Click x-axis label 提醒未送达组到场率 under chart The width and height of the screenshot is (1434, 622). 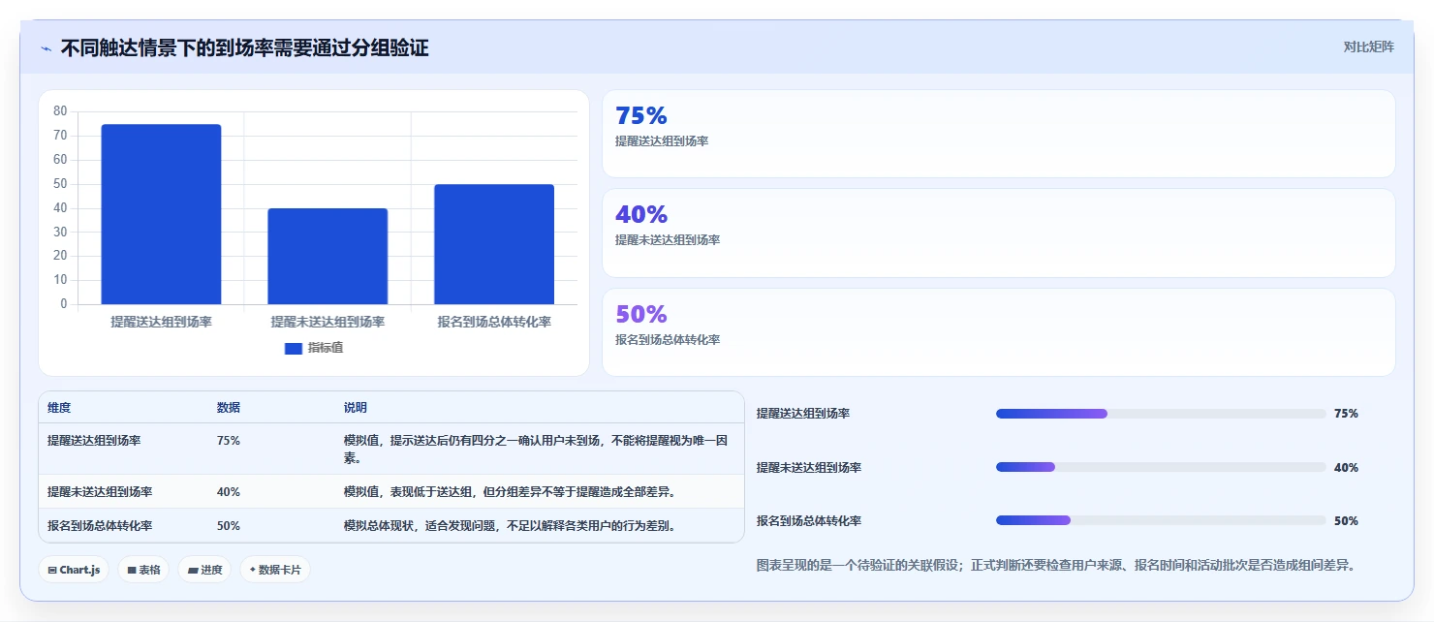coord(327,322)
